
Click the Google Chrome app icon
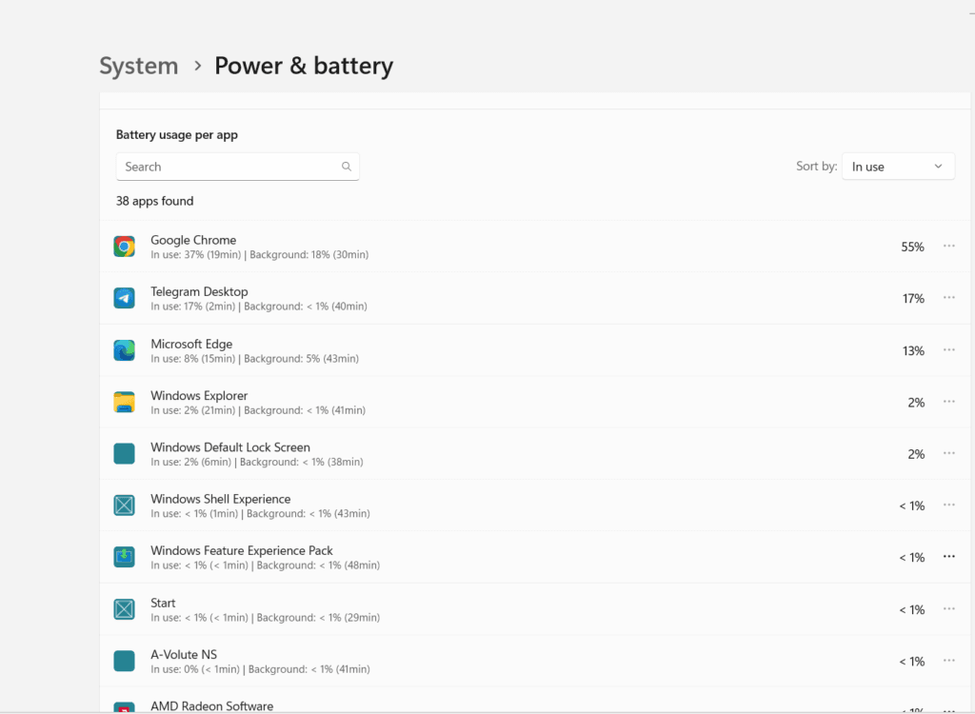coord(124,248)
